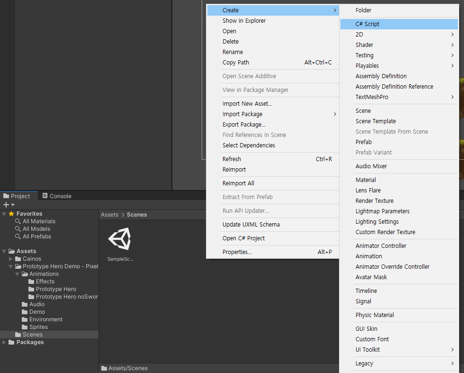Open Properties... from context menu
The height and width of the screenshot is (373, 464).
point(273,252)
